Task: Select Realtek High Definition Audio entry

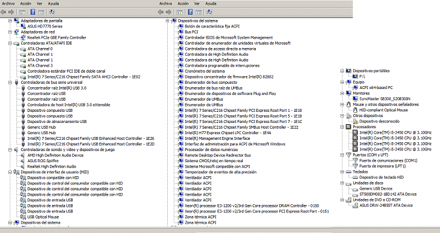Action: coord(52,166)
